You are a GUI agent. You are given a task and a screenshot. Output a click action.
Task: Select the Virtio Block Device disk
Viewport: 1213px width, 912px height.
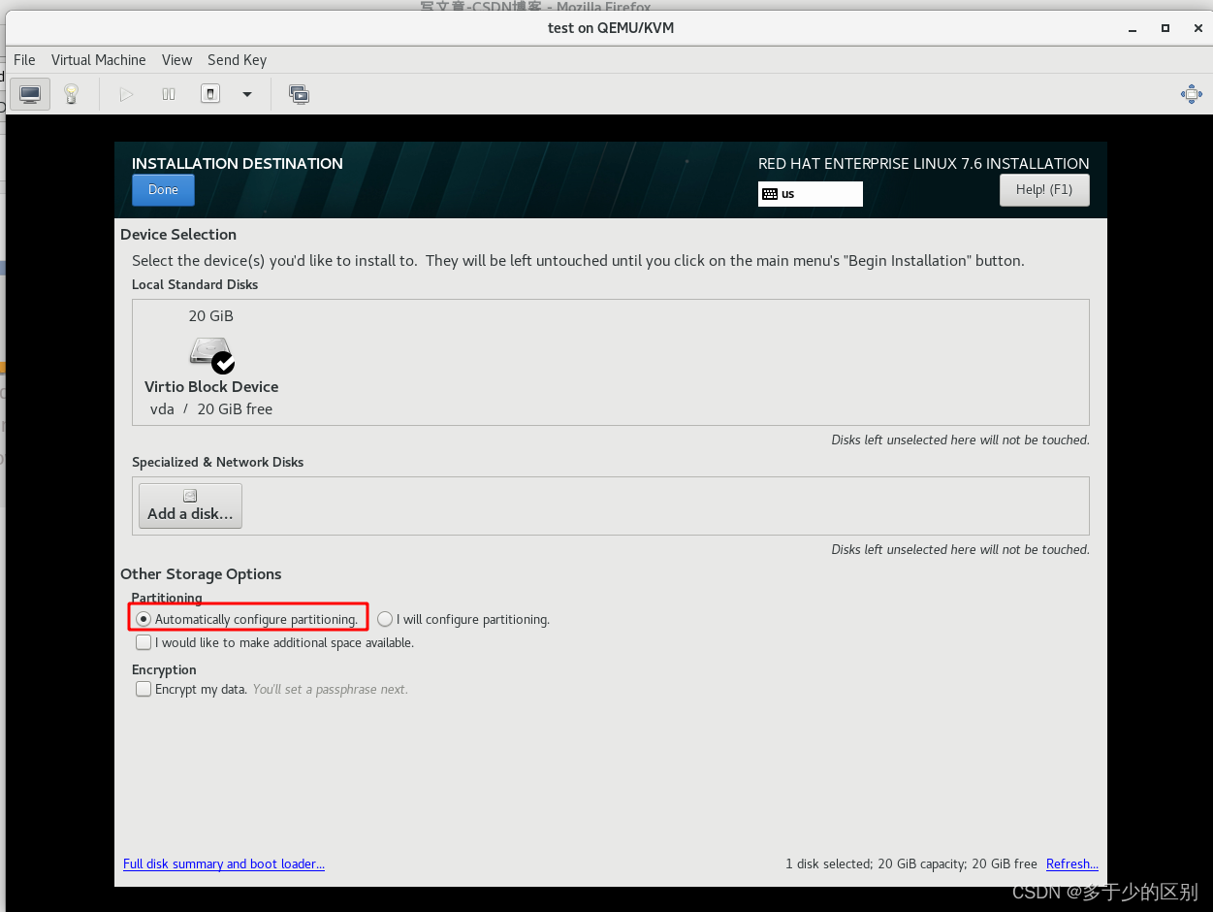[211, 363]
